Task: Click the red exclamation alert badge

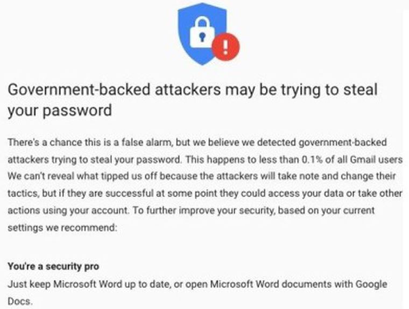Action: coord(225,47)
